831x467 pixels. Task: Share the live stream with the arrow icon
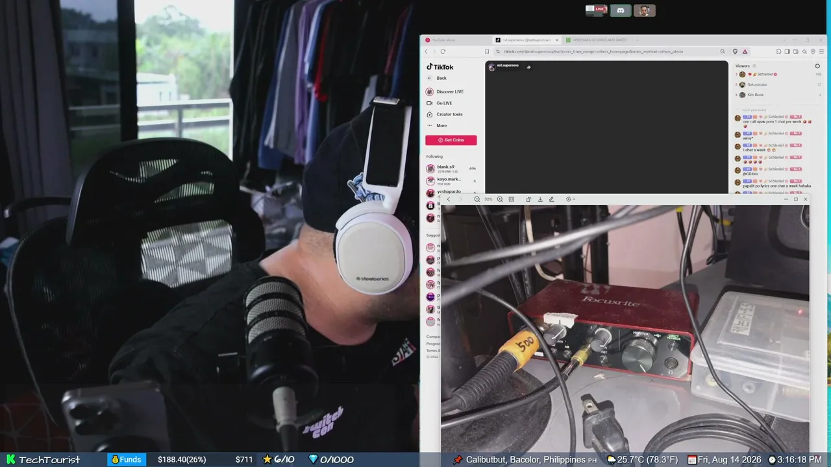click(x=528, y=67)
